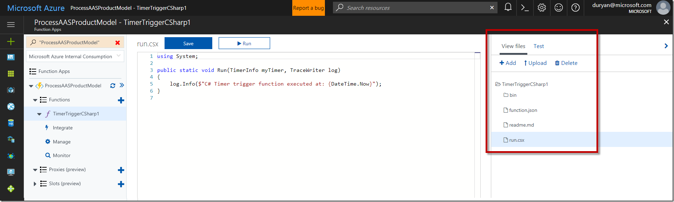Click the Search resources field
Screen dimensions: 674x202
click(414, 8)
